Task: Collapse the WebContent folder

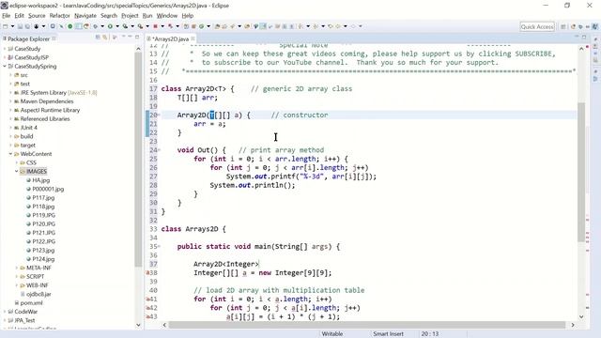Action: point(10,154)
